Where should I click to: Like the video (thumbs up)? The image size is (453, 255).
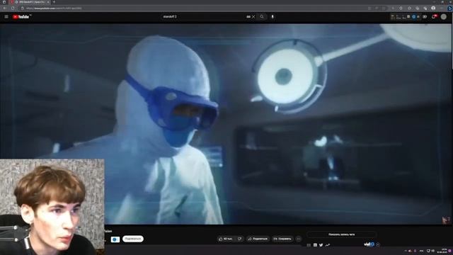coord(225,239)
